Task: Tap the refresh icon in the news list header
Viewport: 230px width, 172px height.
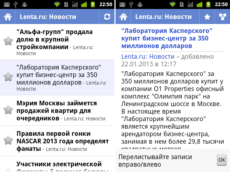Action: 107,17
